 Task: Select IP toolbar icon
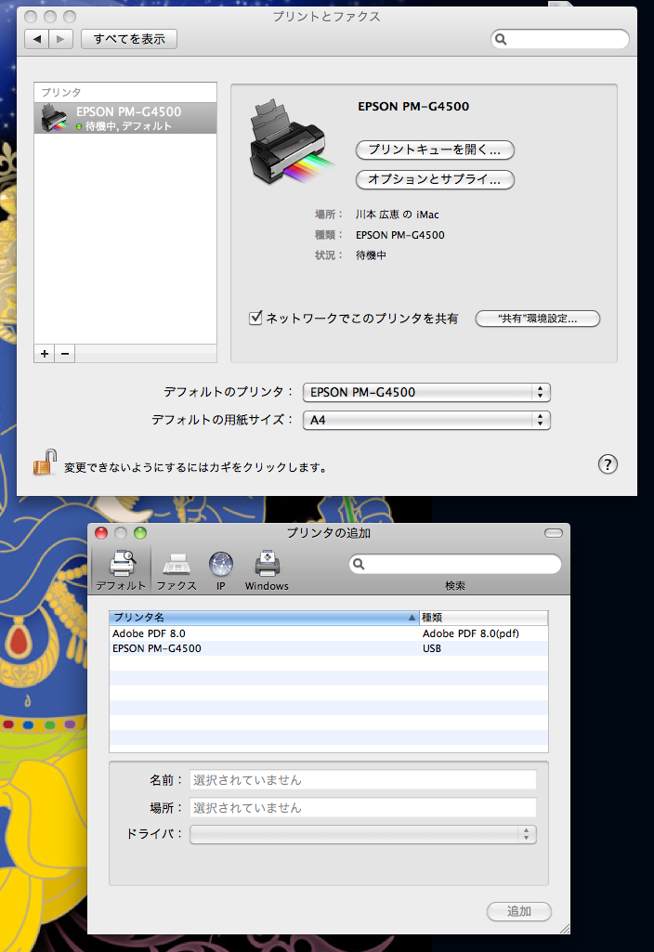221,570
